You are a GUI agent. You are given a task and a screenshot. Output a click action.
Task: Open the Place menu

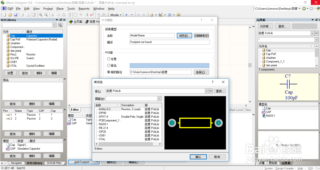click(60, 9)
